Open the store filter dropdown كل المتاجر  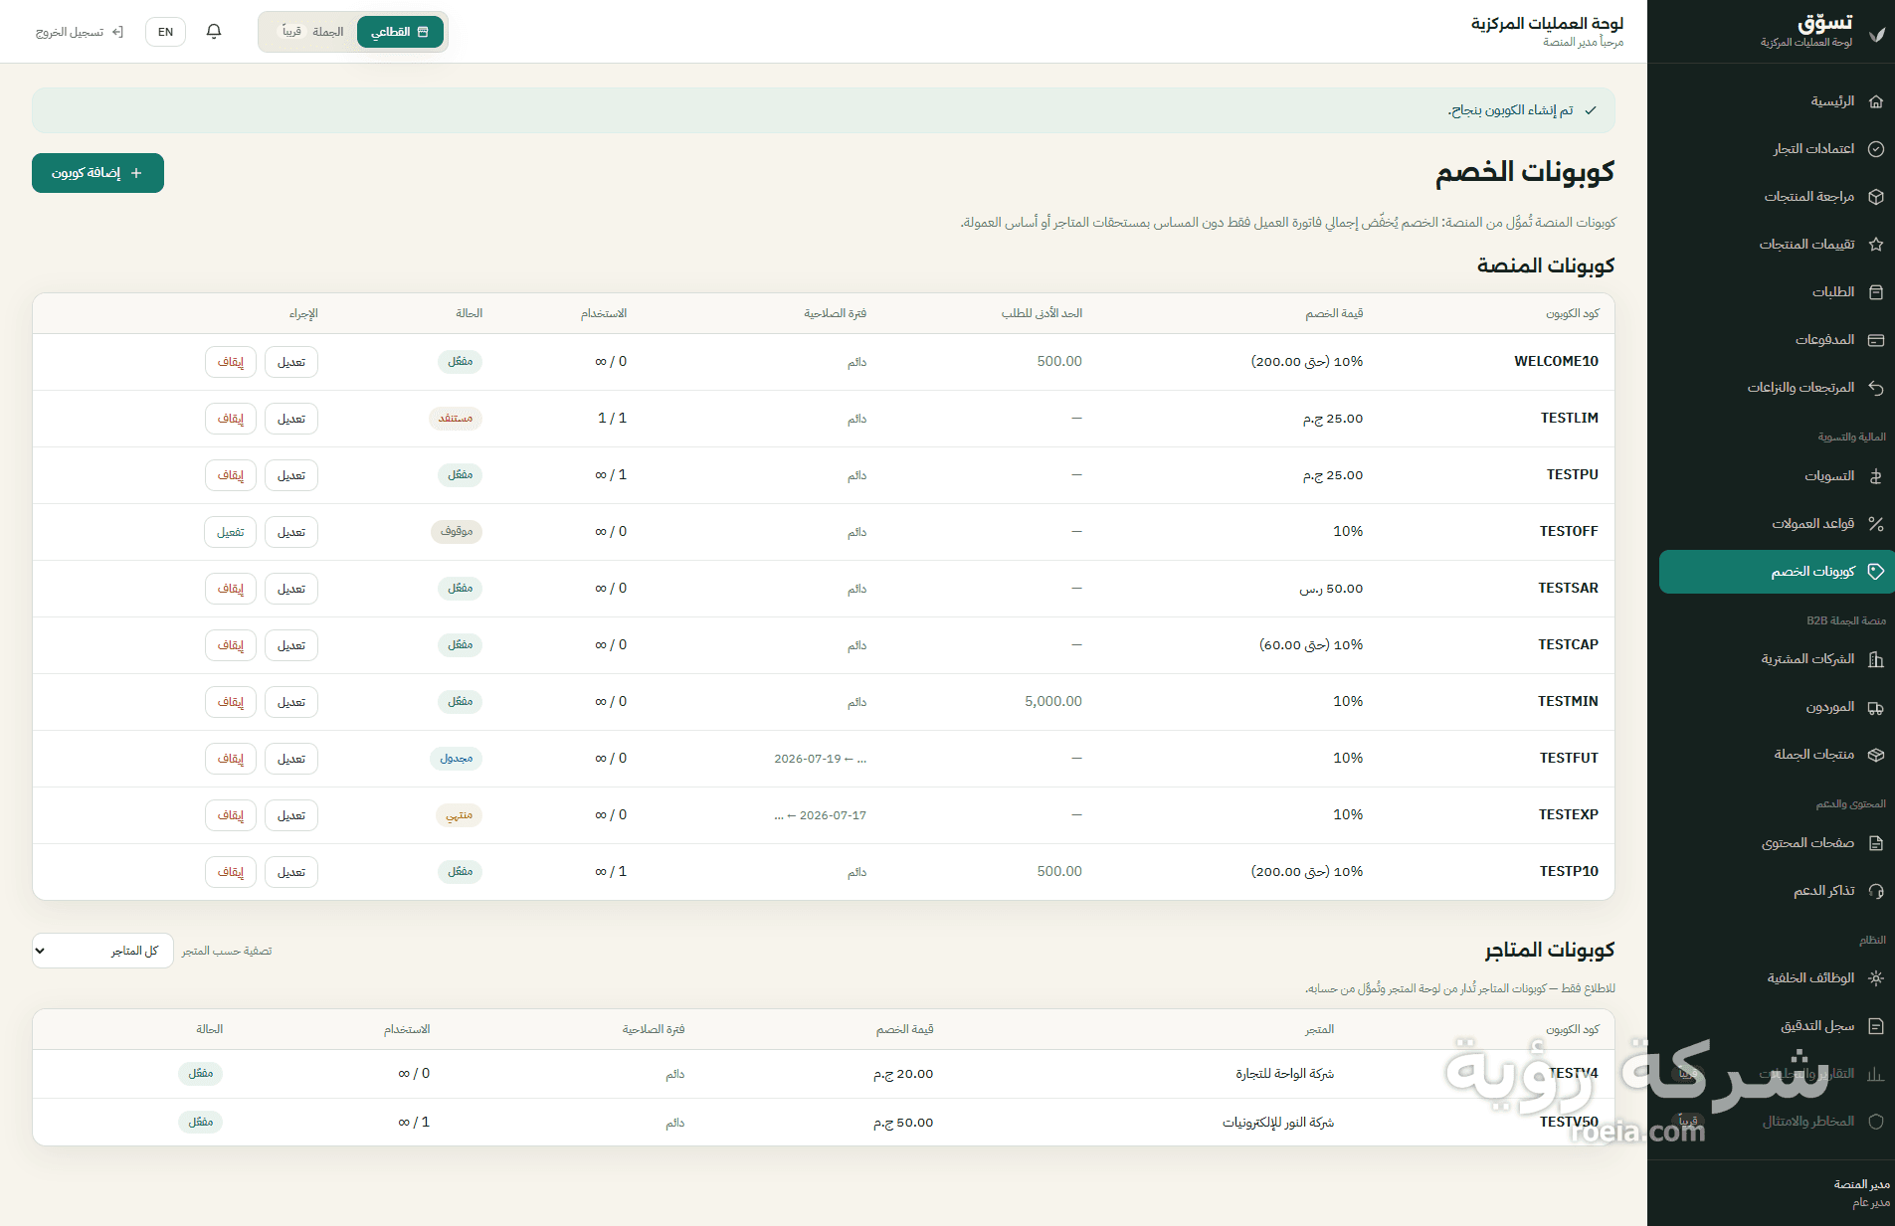point(102,951)
